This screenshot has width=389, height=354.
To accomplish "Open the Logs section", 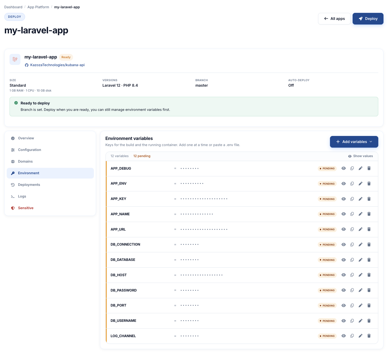I will pos(50,197).
